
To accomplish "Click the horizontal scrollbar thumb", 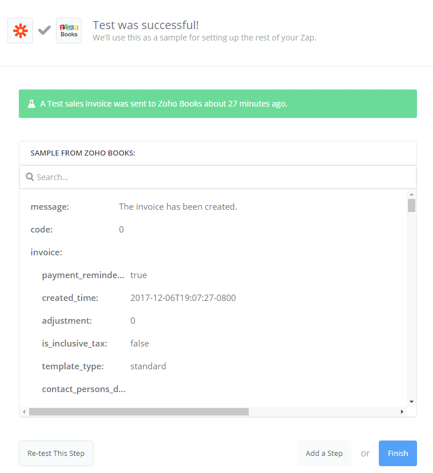I will point(139,411).
